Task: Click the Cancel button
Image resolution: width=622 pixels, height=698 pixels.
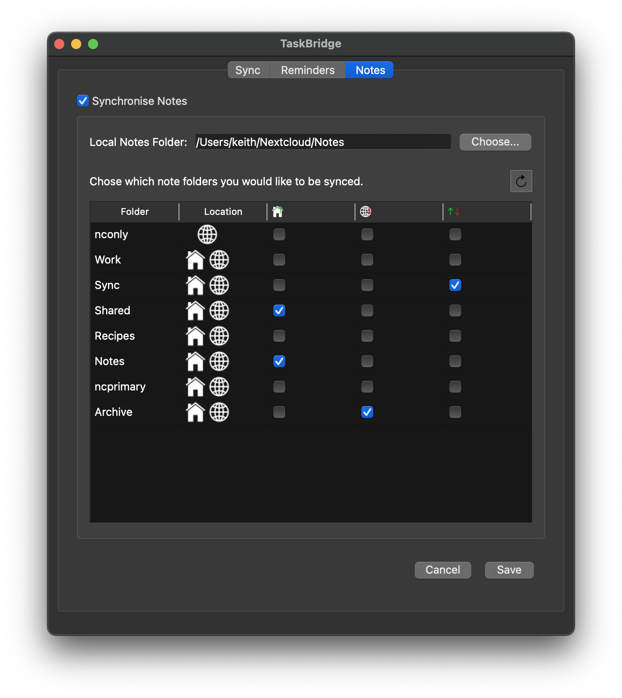Action: 443,570
